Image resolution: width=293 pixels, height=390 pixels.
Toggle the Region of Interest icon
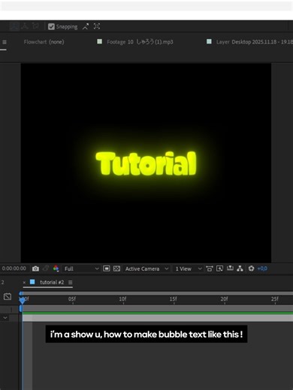click(107, 268)
